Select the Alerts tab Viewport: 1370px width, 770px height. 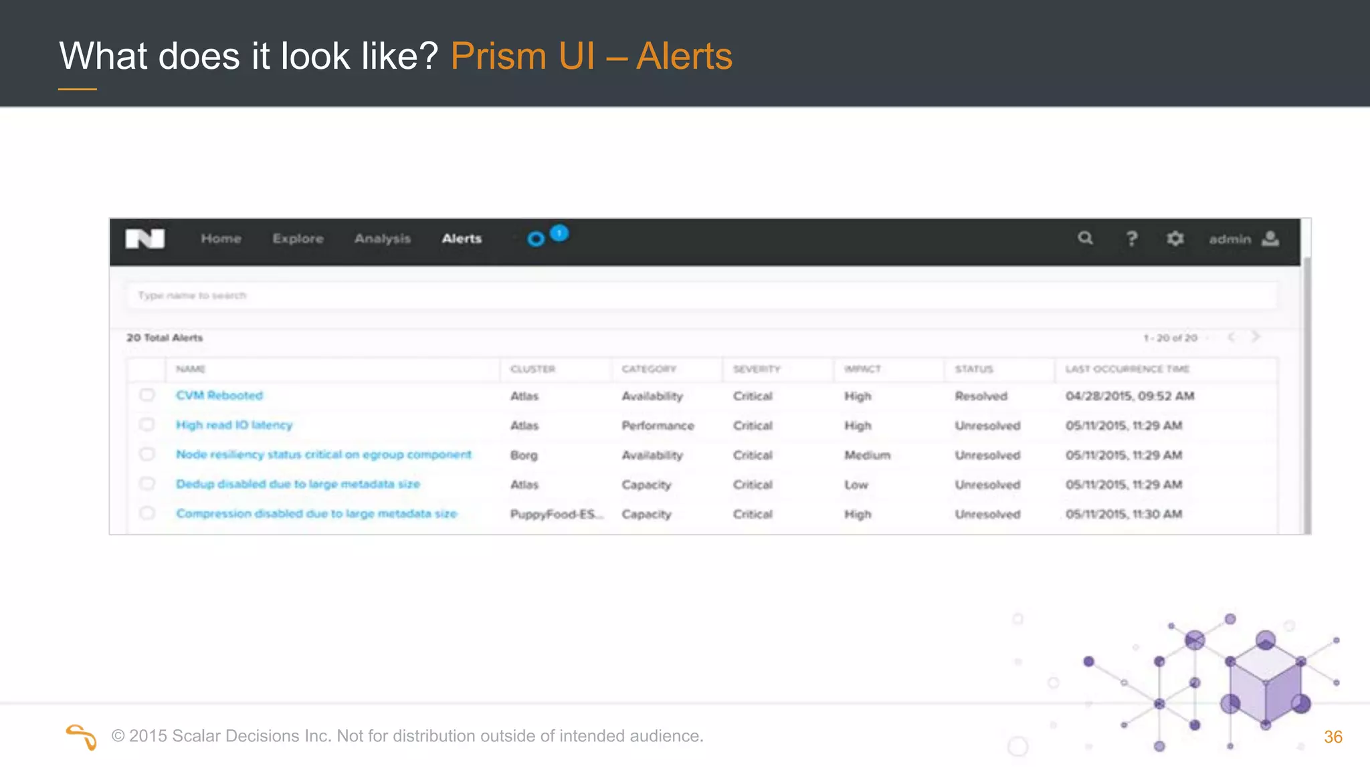tap(462, 239)
